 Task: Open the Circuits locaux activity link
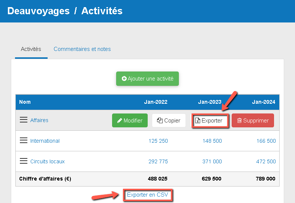[47, 161]
